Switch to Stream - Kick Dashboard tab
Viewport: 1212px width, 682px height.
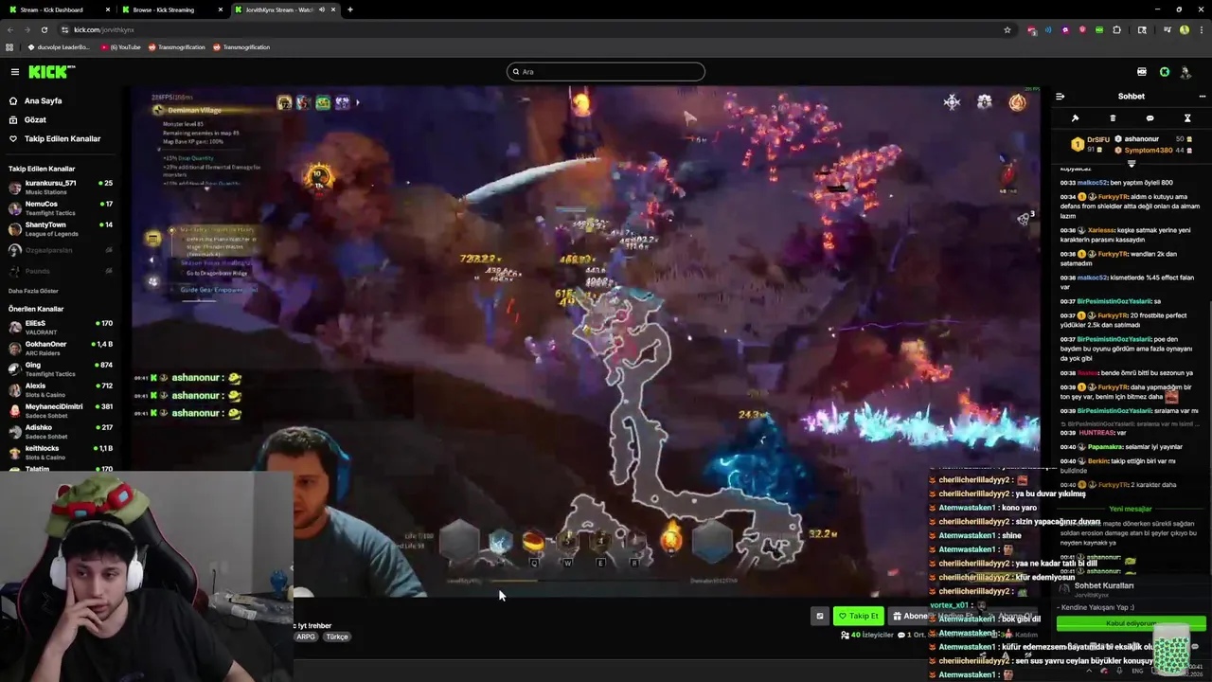57,9
